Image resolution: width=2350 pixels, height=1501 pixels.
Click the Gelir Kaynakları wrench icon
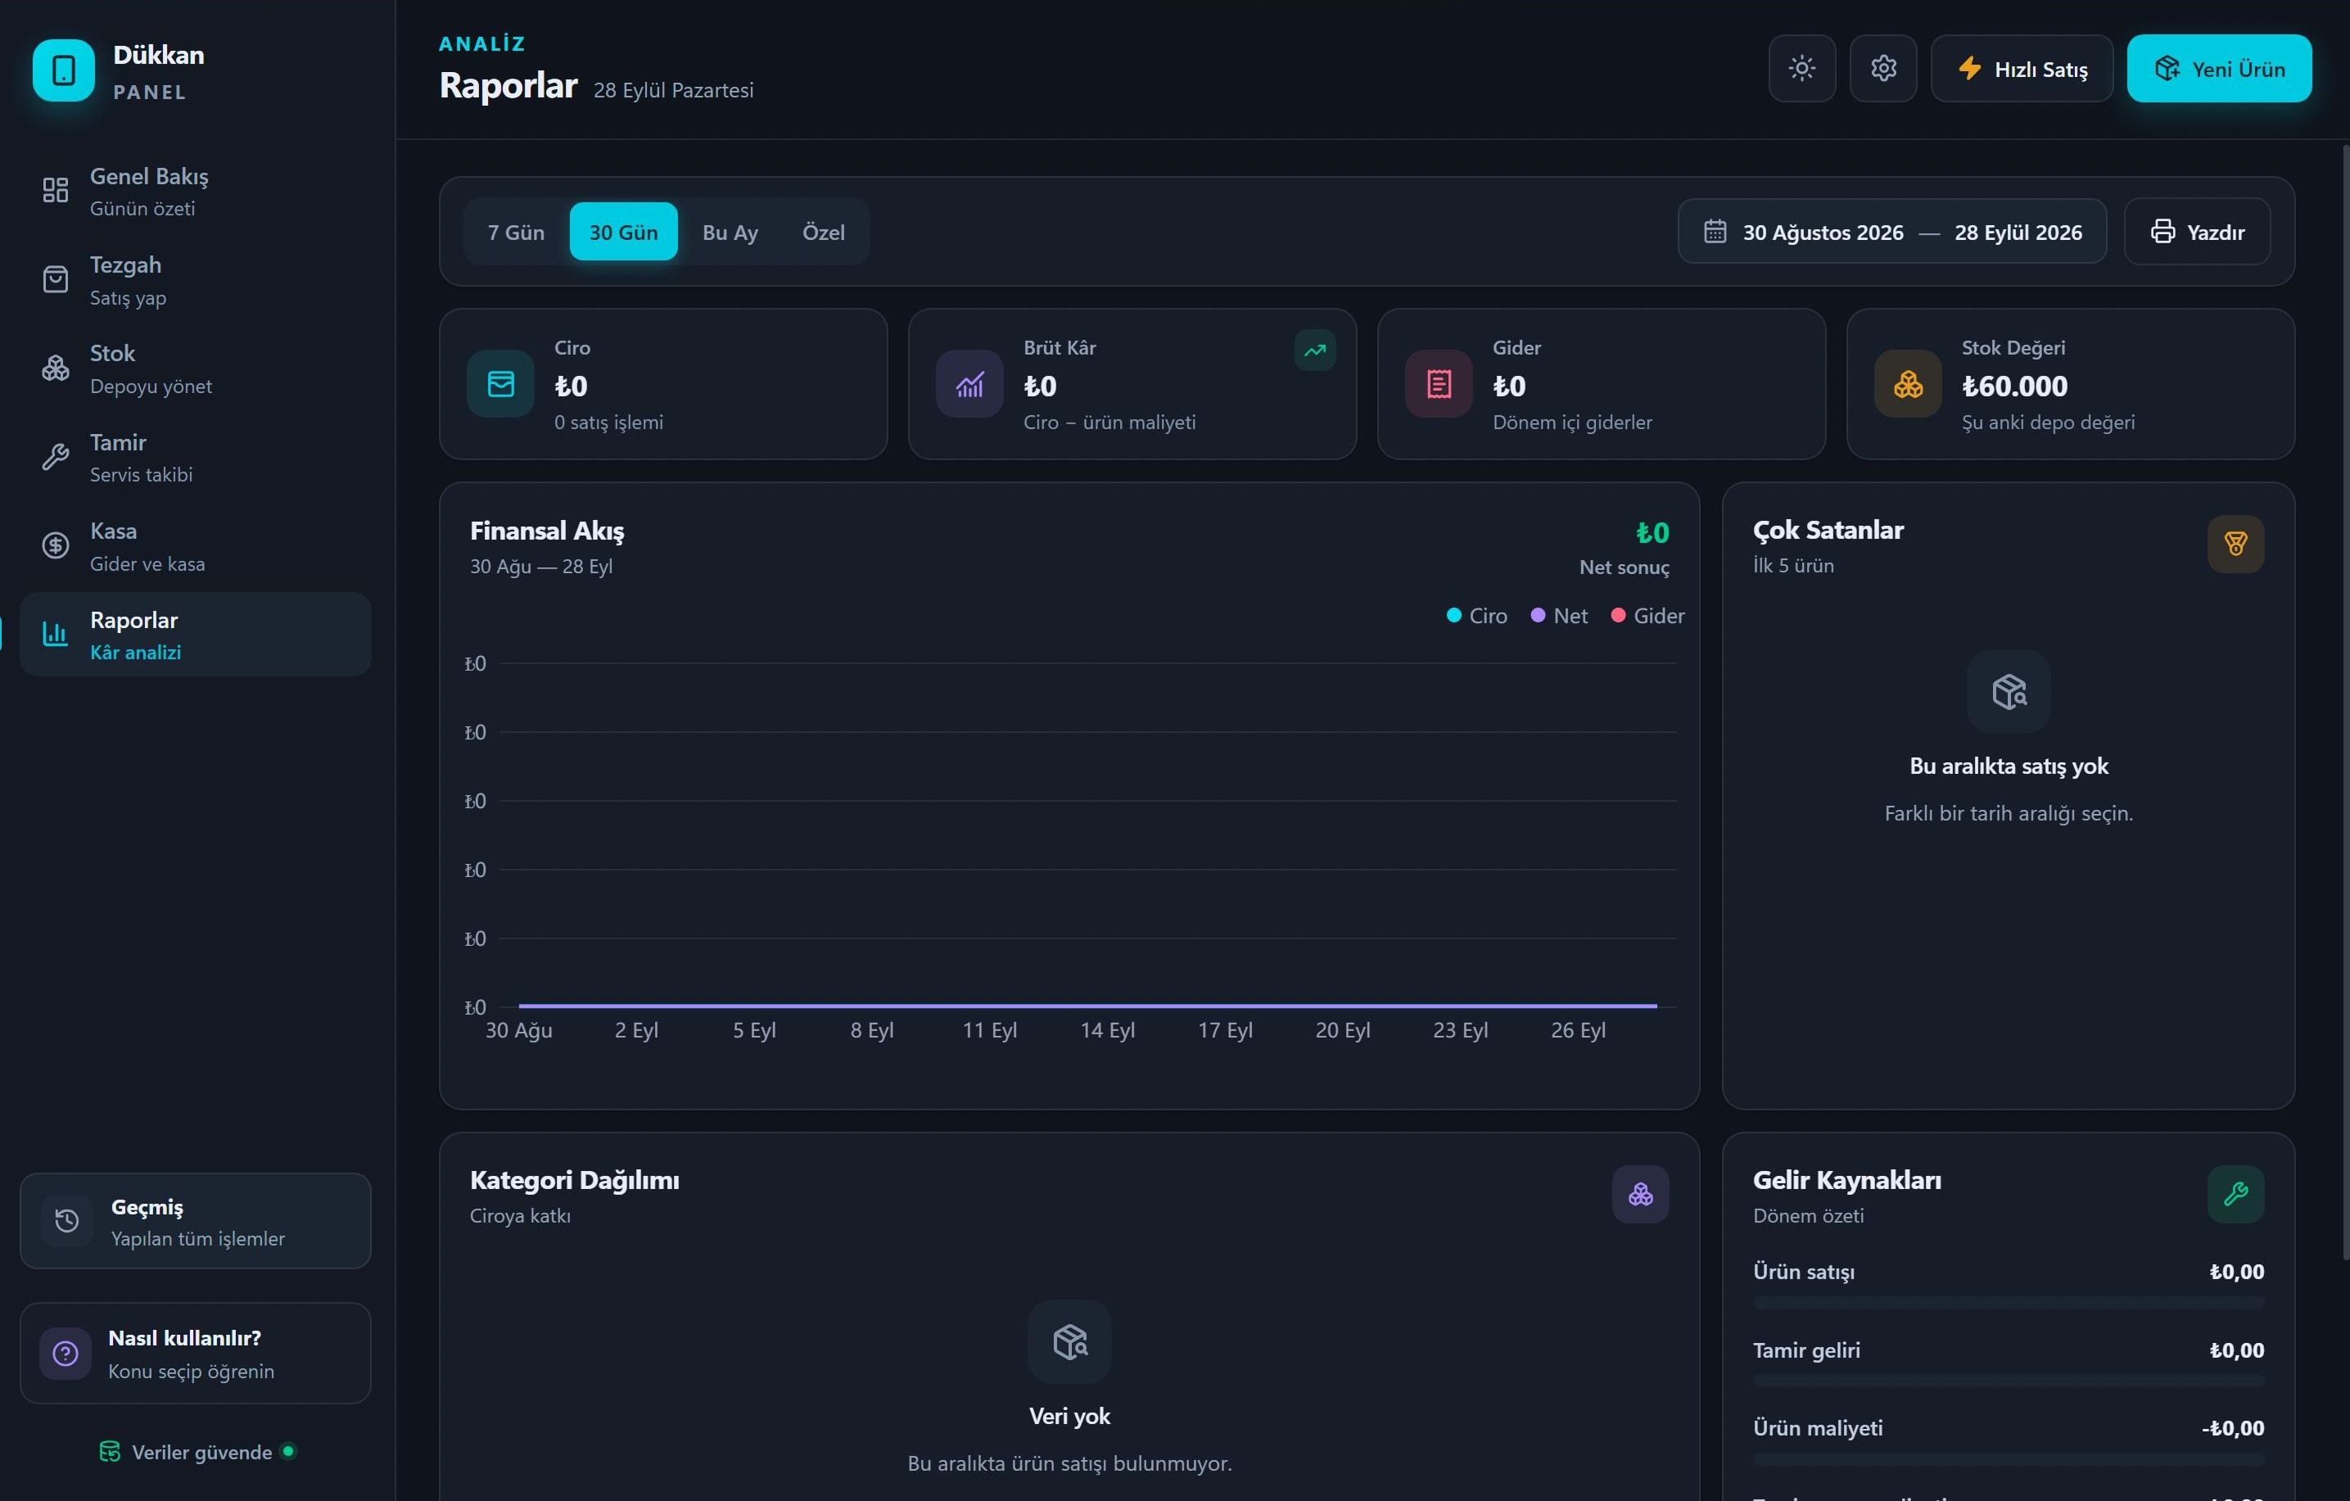tap(2235, 1194)
